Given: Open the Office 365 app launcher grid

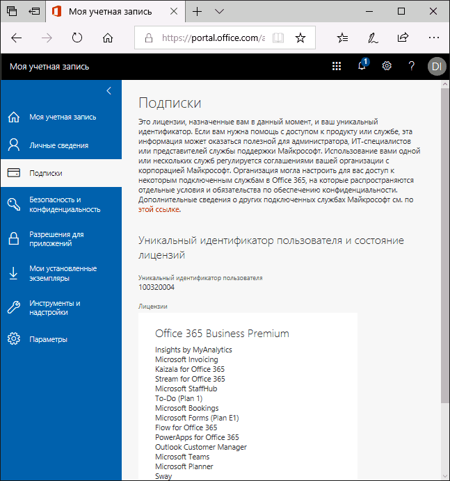Looking at the screenshot, I should pyautogui.click(x=337, y=66).
